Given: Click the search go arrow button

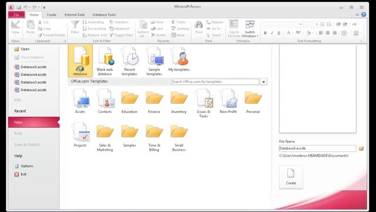Looking at the screenshot, I should pos(263,82).
